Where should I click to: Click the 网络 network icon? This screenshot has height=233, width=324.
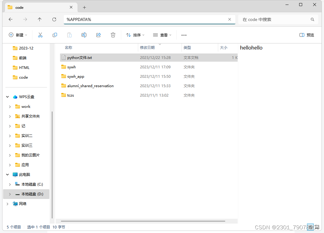click(x=15, y=204)
